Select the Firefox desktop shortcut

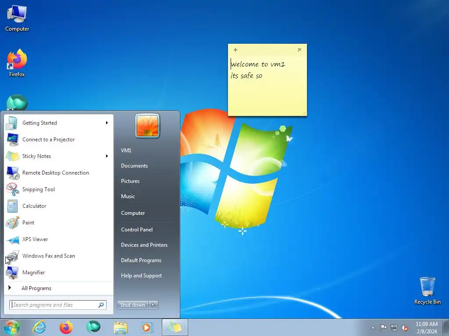coord(17,63)
